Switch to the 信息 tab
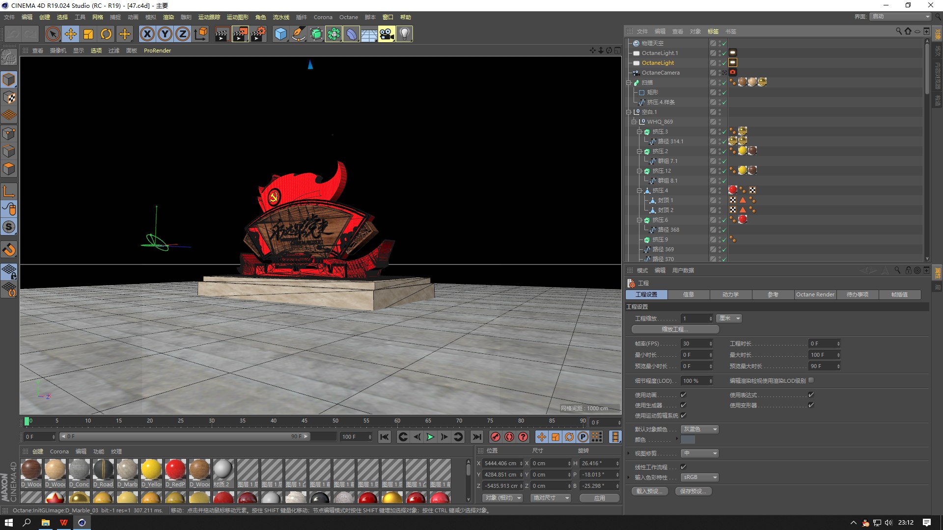This screenshot has height=530, width=943. [x=689, y=295]
